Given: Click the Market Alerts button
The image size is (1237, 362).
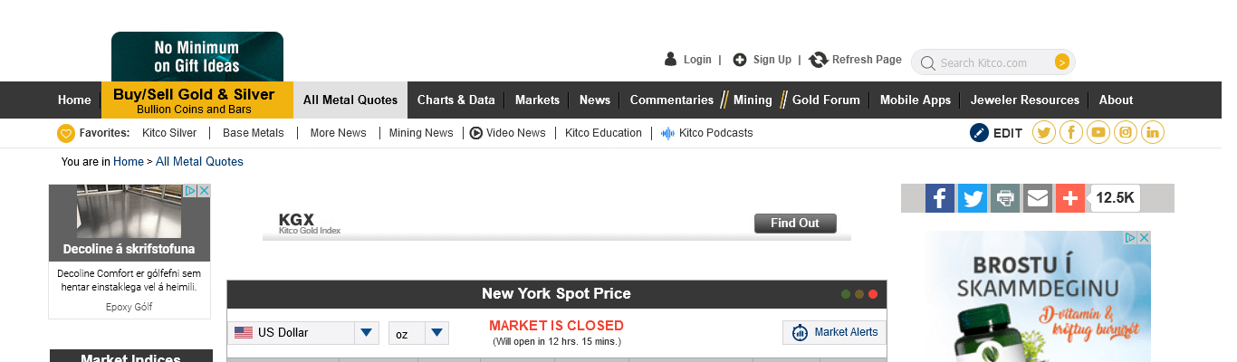Looking at the screenshot, I should [x=835, y=332].
